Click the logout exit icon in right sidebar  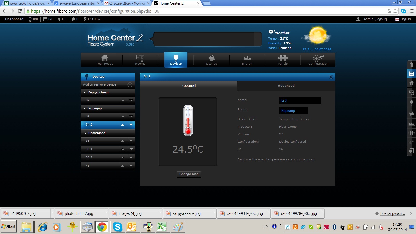pyautogui.click(x=411, y=151)
